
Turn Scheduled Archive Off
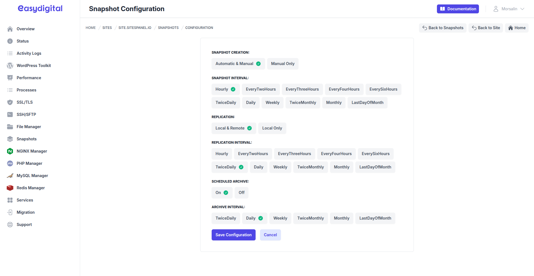click(x=241, y=193)
